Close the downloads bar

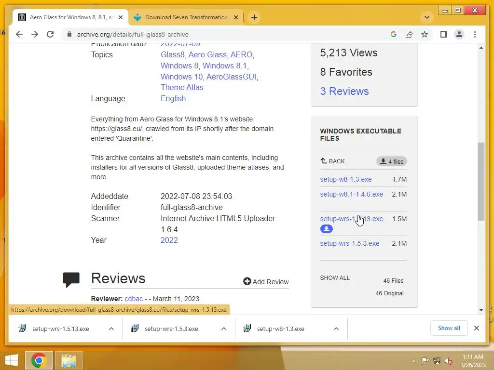[476, 328]
